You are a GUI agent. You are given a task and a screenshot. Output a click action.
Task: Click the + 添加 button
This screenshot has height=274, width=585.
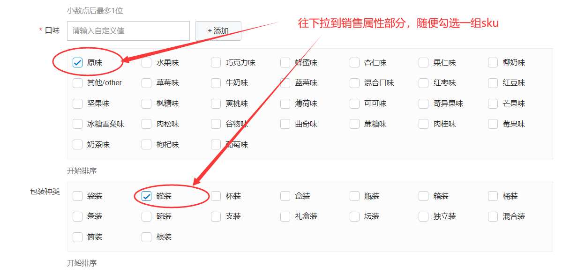[x=218, y=31]
